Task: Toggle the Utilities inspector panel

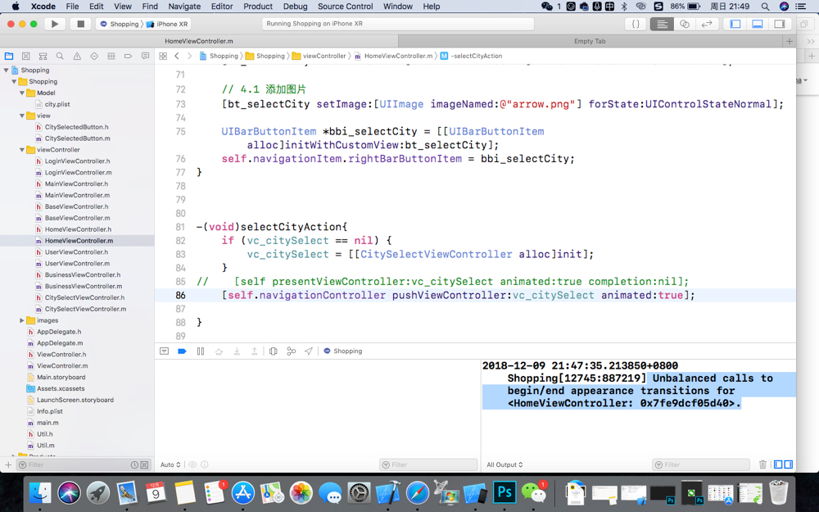Action: click(780, 24)
